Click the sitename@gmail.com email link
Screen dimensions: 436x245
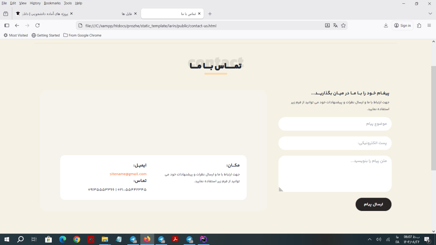click(128, 174)
